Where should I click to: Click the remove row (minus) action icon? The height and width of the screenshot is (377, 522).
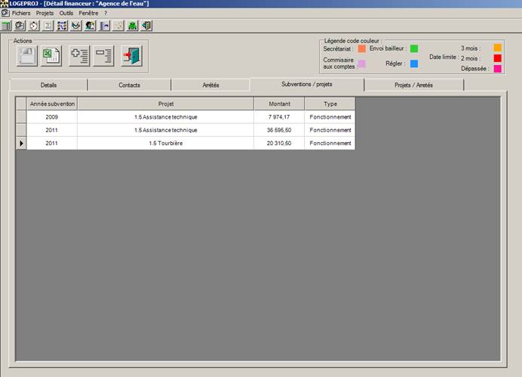tap(103, 56)
